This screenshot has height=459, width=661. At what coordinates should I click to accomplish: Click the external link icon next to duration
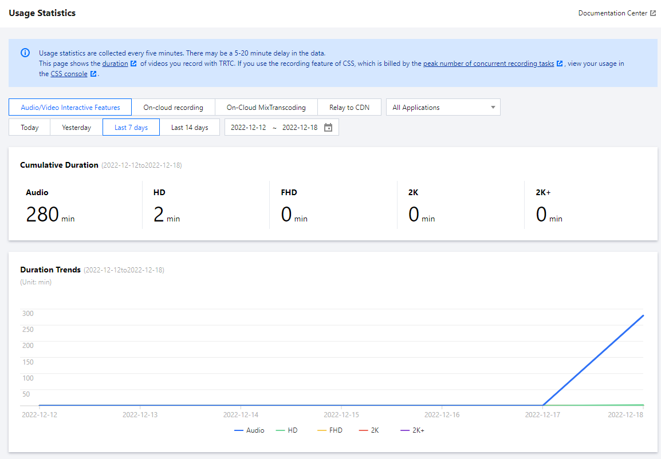[x=133, y=64]
